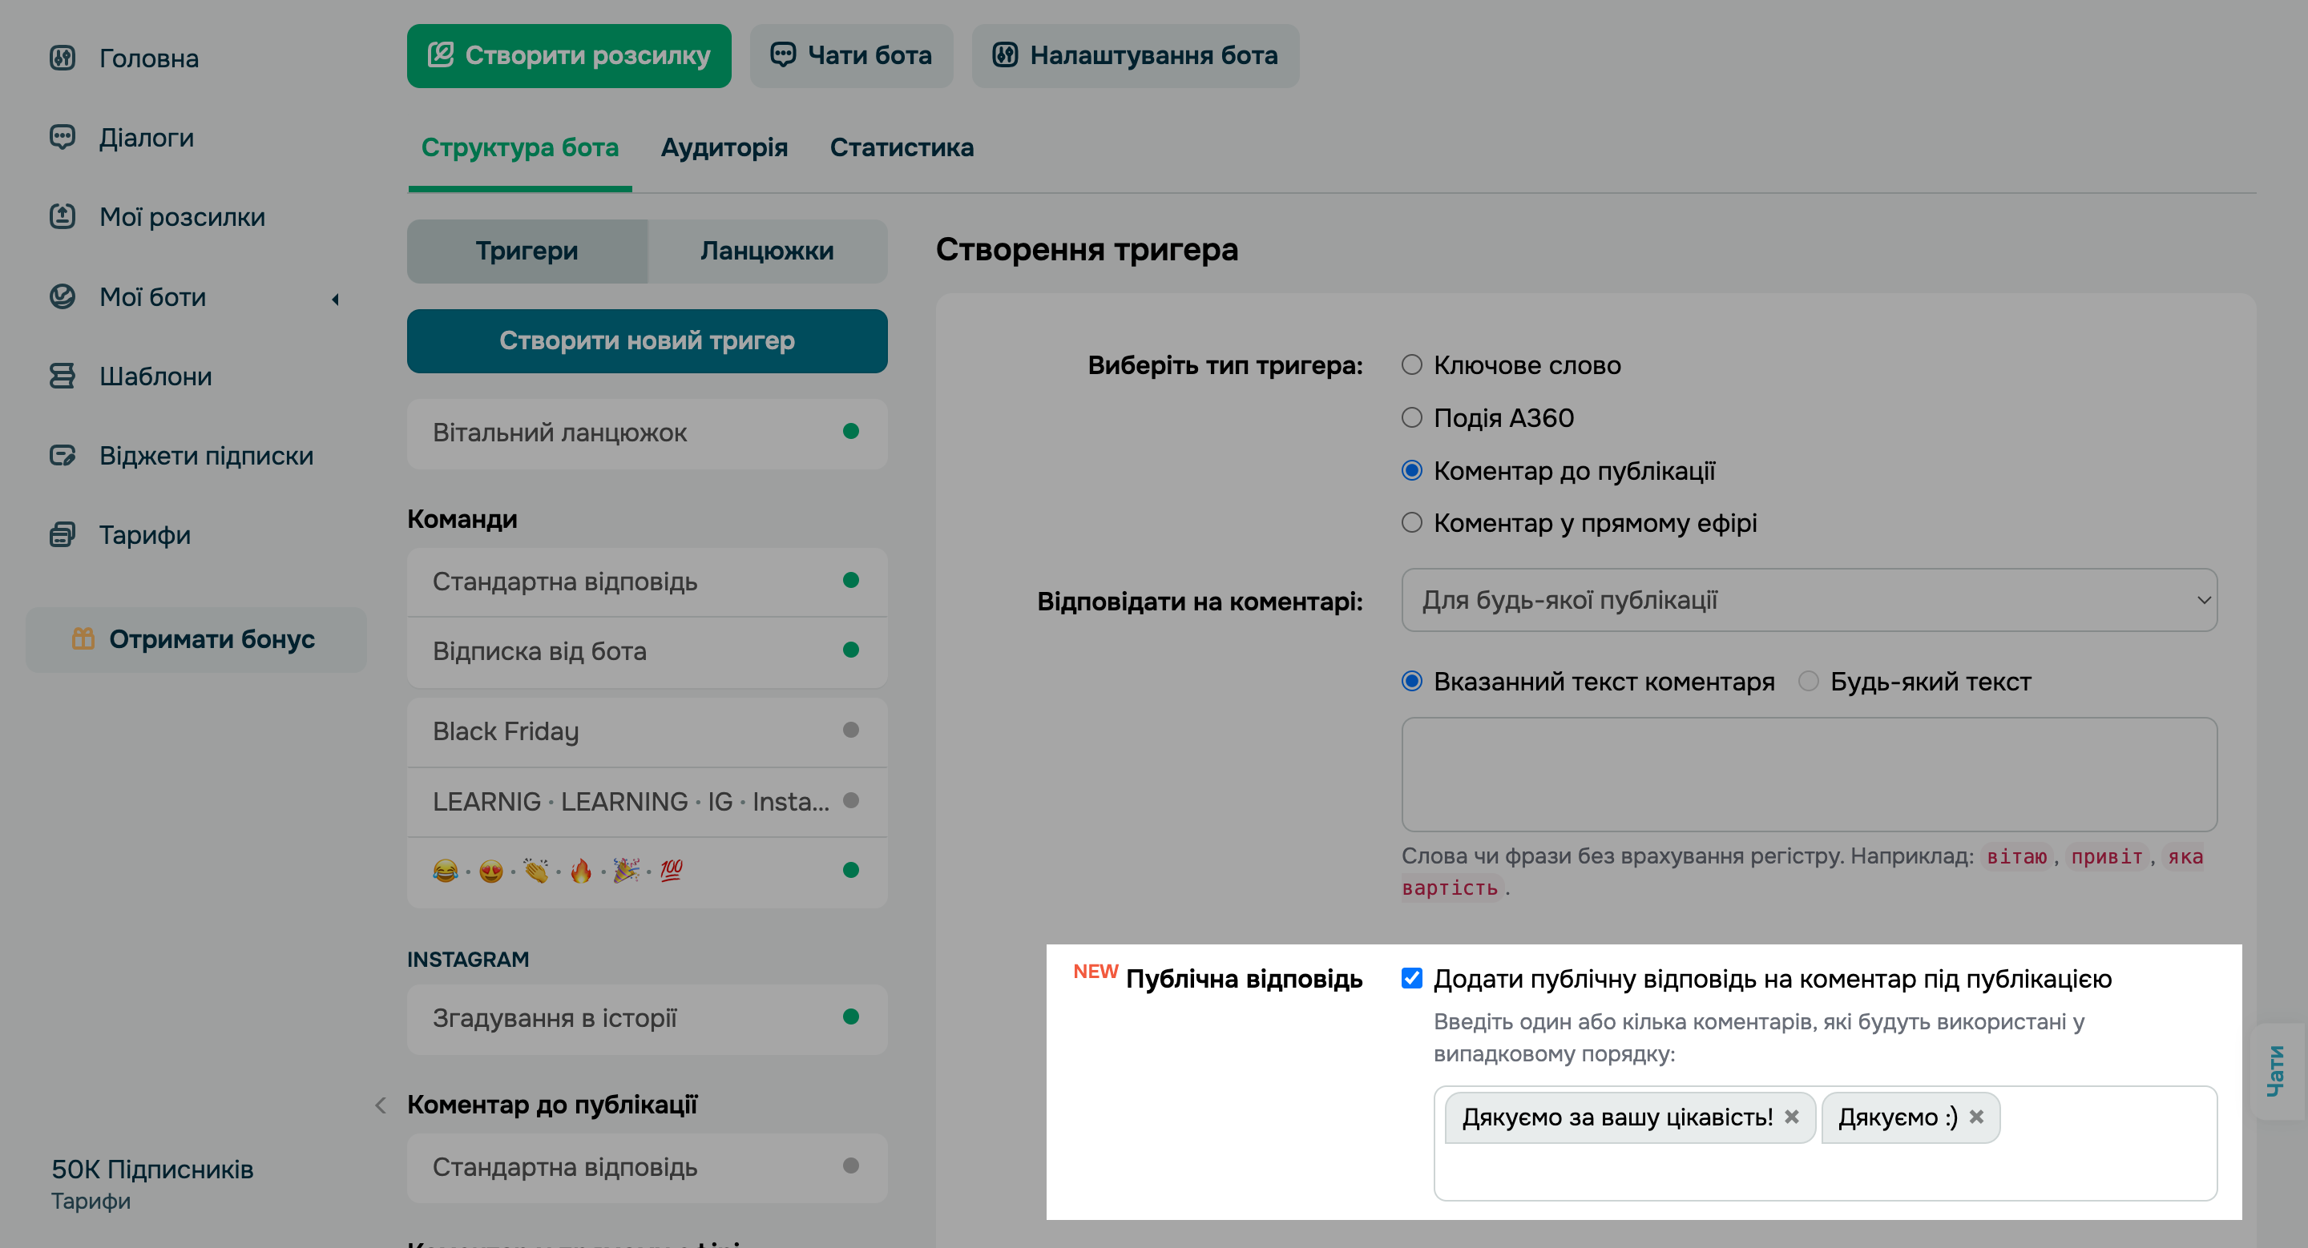
Task: Click the Шаблони sidebar icon
Action: tap(63, 376)
